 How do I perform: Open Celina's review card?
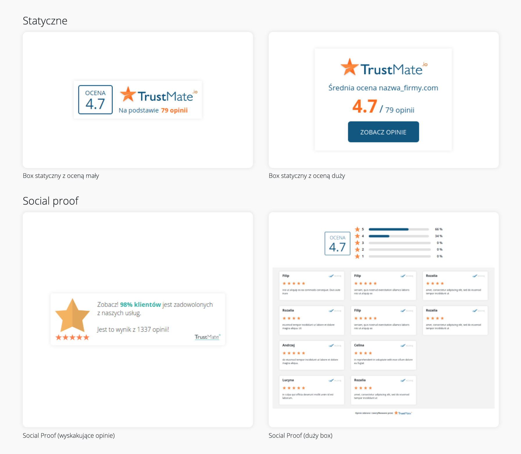click(383, 355)
